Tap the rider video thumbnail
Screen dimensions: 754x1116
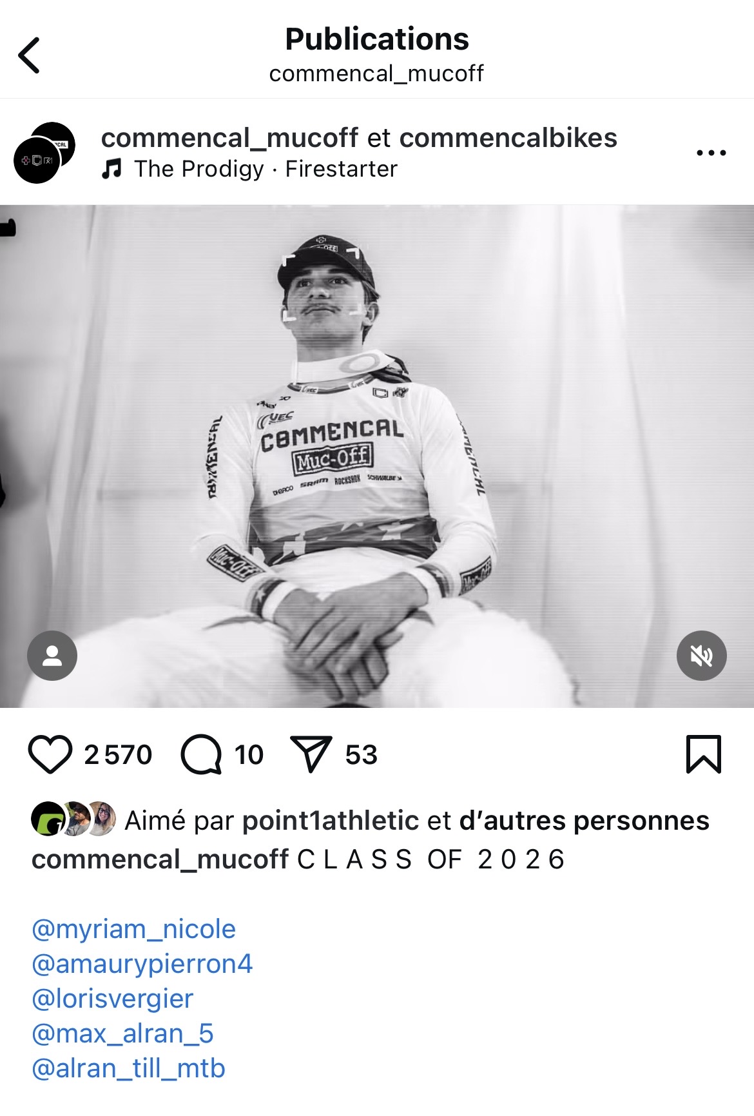(377, 456)
